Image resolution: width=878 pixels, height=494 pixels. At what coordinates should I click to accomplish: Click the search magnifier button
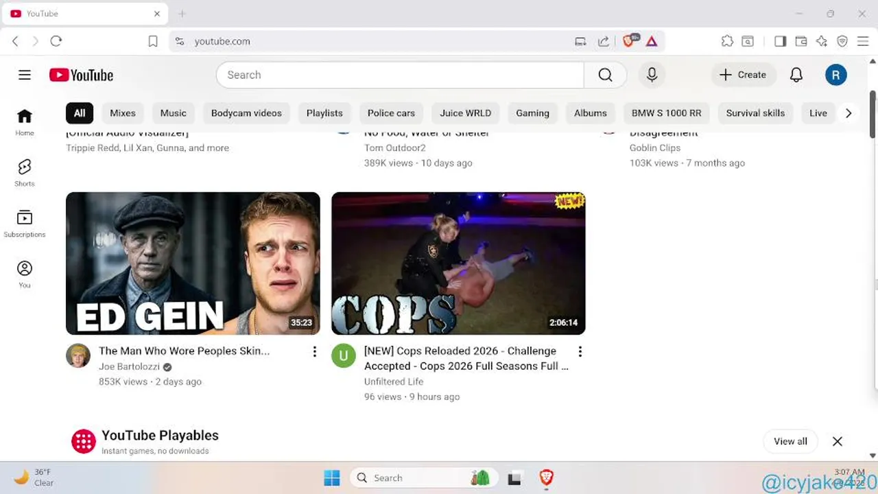[605, 75]
